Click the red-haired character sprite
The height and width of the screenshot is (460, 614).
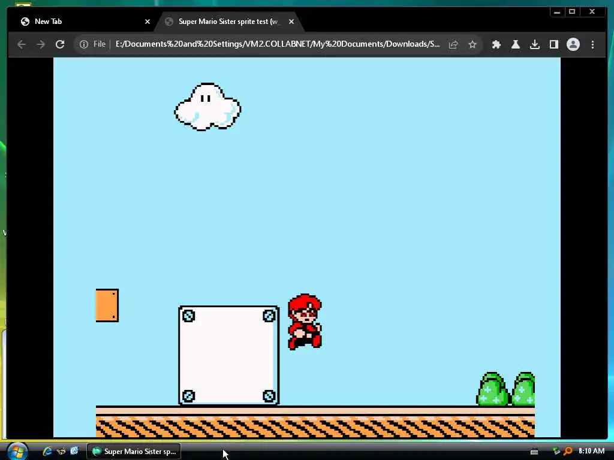pyautogui.click(x=305, y=322)
